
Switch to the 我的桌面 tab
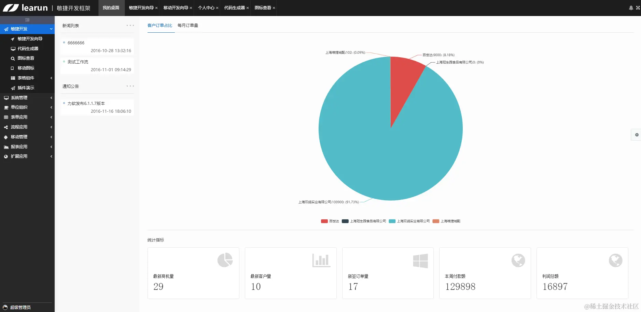[111, 8]
